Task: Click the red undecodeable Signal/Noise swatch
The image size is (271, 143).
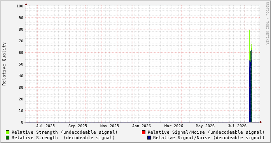Action: pos(143,132)
